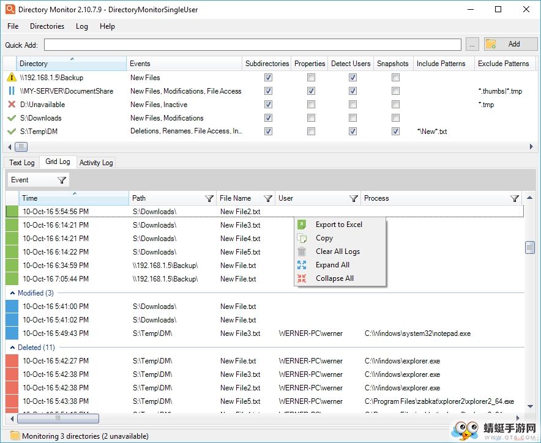The height and width of the screenshot is (443, 541).
Task: Switch to the Activity Log tab
Action: click(x=96, y=163)
